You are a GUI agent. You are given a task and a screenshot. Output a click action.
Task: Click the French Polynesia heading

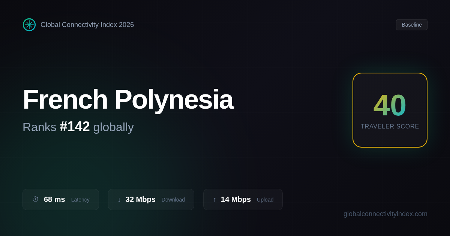pos(128,99)
